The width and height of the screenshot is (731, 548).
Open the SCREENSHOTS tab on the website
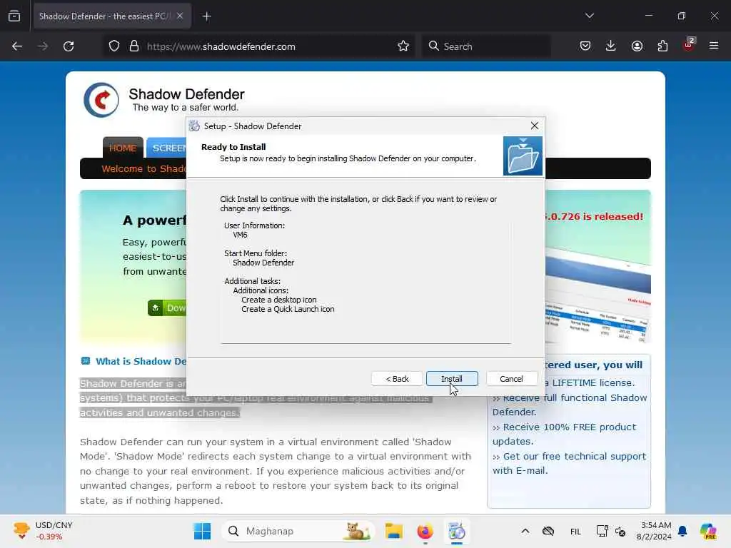point(167,148)
